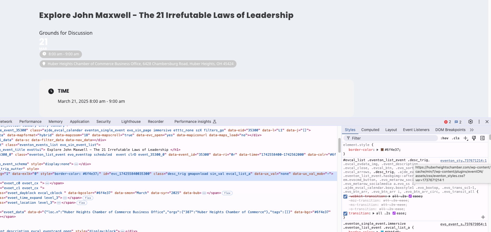
Task: Click the 'element.style {' selector text
Action: coord(358,145)
